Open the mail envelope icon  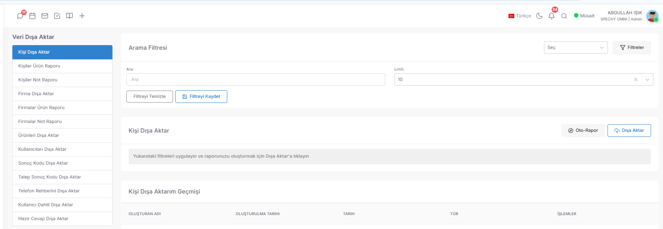45,16
